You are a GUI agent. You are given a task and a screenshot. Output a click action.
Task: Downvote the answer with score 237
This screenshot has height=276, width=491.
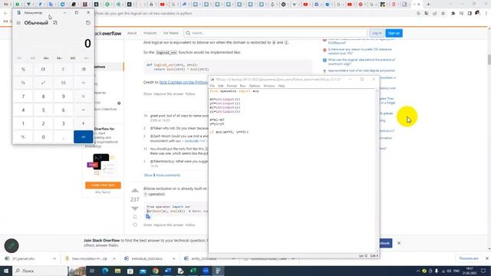click(x=135, y=209)
